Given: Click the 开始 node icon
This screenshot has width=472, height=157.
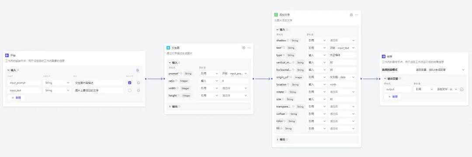Looking at the screenshot, I should [7, 55].
